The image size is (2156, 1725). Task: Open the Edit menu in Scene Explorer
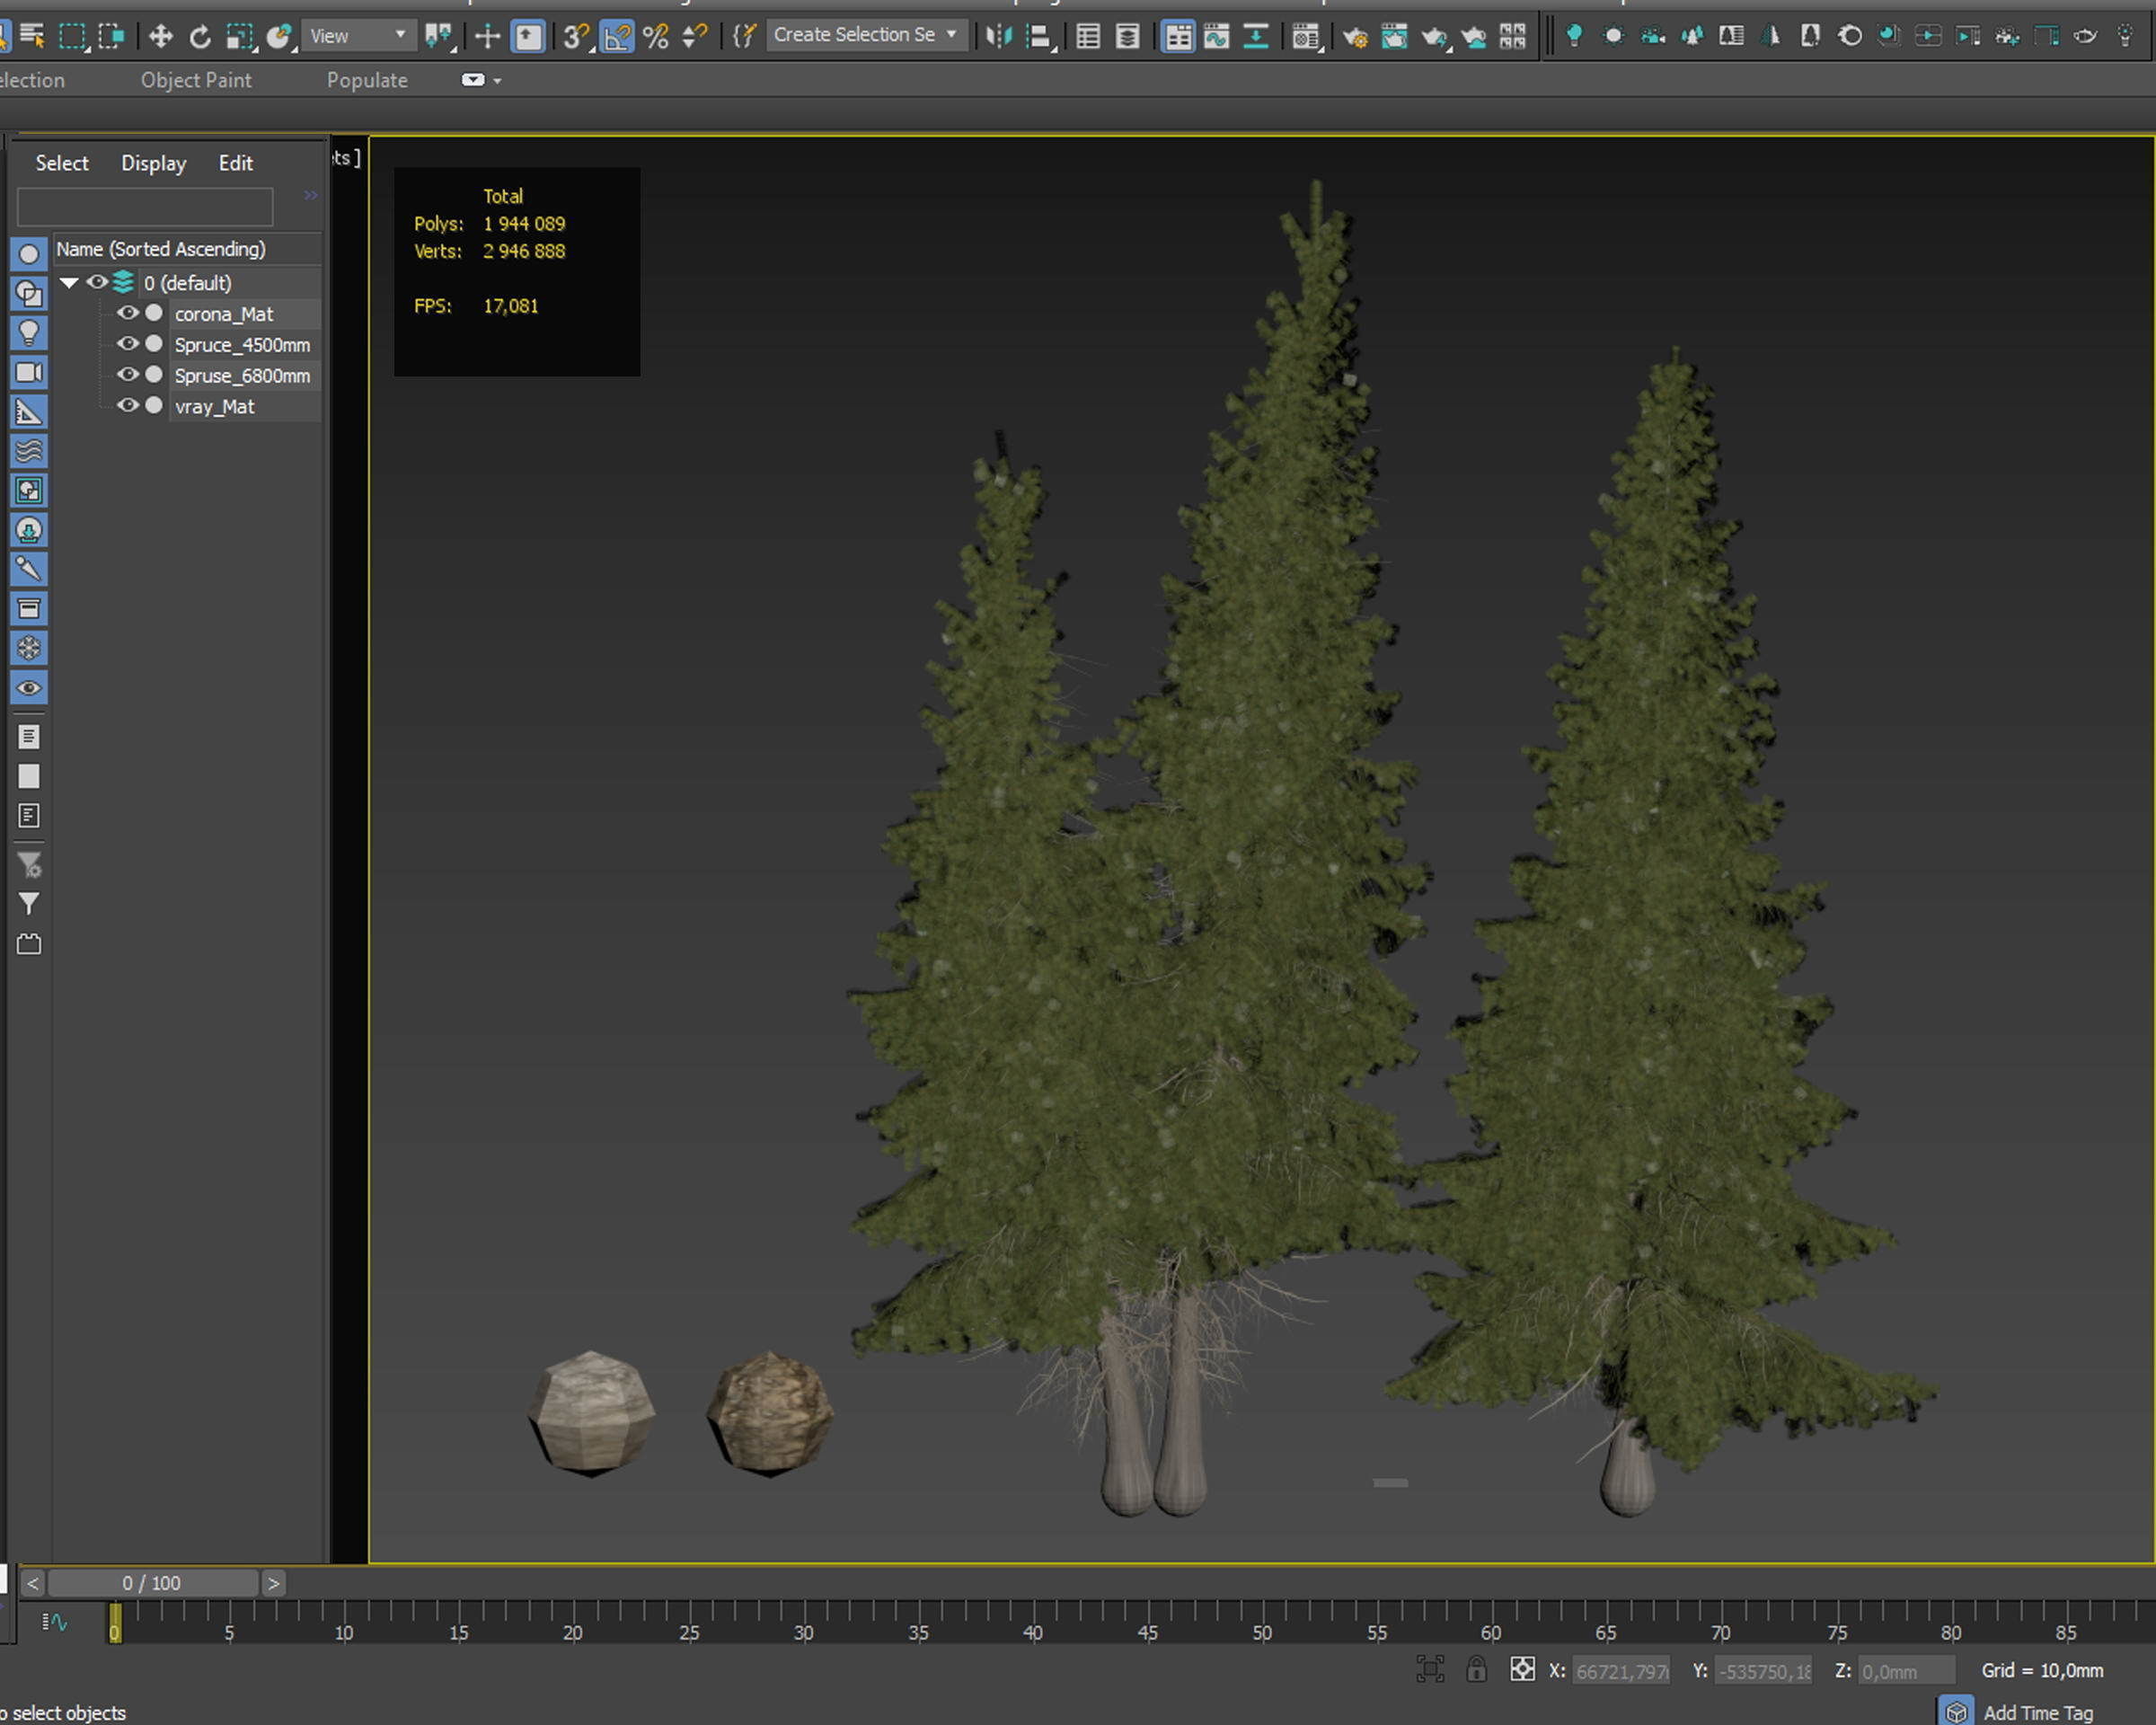click(235, 163)
